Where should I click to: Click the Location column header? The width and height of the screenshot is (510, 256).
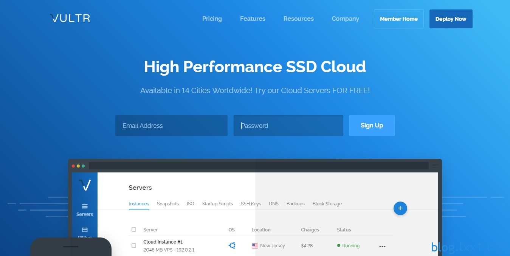tap(261, 230)
